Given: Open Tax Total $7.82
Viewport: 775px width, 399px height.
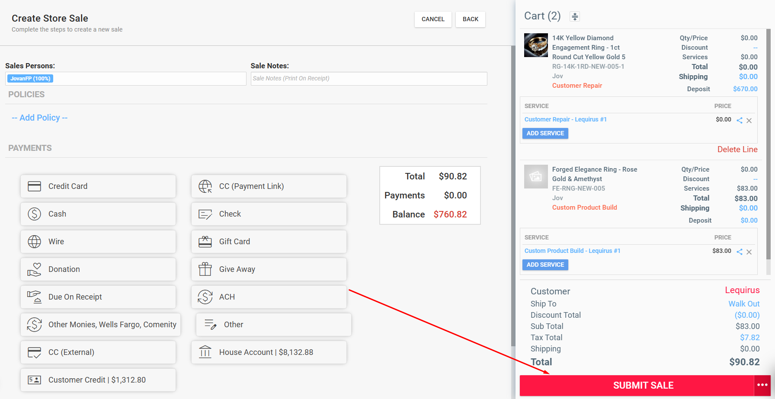Looking at the screenshot, I should 750,338.
